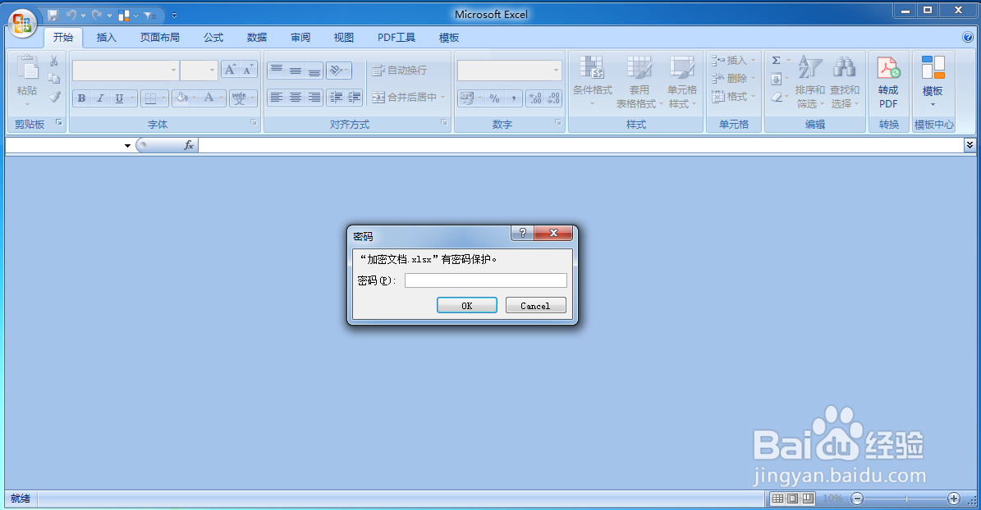This screenshot has height=510, width=981.
Task: Open the 格式 cells dropdown
Action: (x=733, y=97)
